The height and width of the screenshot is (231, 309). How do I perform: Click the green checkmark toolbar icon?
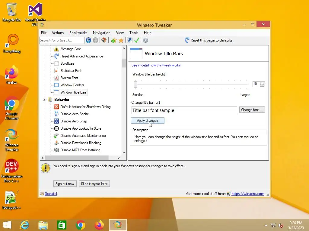point(137,40)
